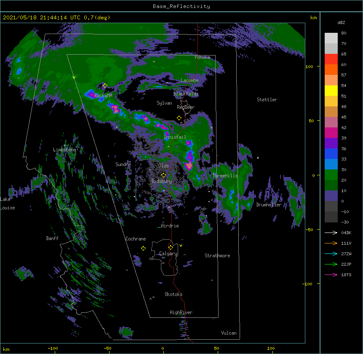
Task: Click the Sylvan label
Action: point(164,103)
